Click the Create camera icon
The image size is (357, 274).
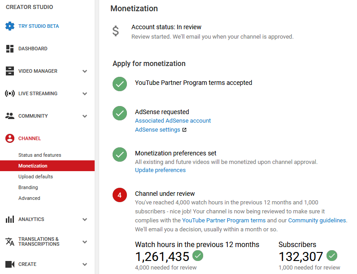tap(10, 264)
